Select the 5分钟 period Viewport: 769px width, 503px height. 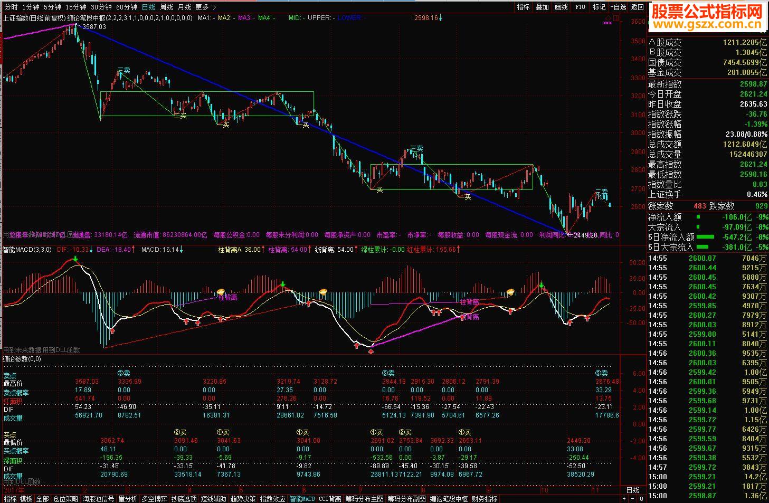pyautogui.click(x=52, y=7)
